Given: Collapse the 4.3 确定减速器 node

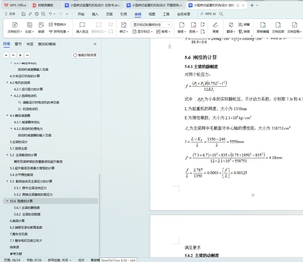Looking at the screenshot, I should point(7,115).
